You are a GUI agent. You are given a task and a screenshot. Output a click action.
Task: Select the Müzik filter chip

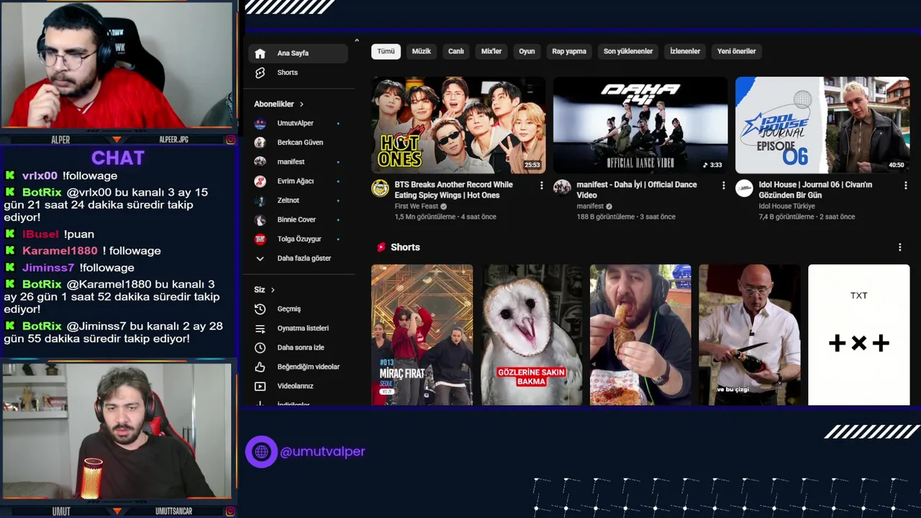tap(421, 51)
